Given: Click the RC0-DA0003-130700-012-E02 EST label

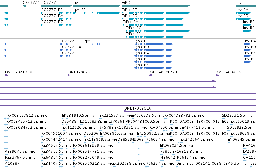Looking at the screenshot, I should (x=199, y=121).
